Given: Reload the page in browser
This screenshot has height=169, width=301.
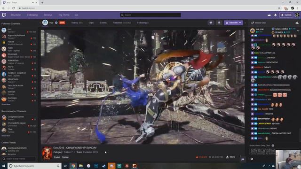Looking at the screenshot, I should click(14, 8).
